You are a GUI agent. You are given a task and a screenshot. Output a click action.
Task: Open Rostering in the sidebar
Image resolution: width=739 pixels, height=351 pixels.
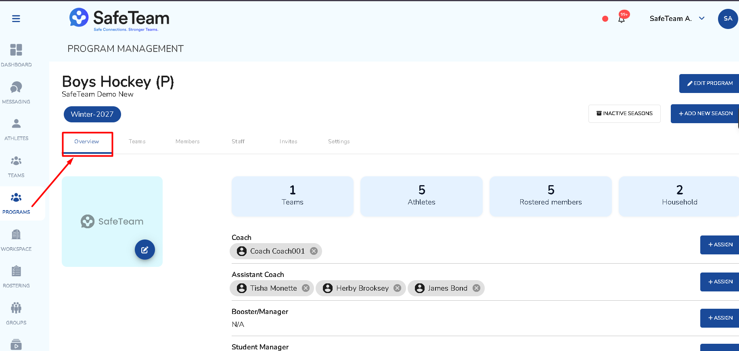[x=16, y=277]
